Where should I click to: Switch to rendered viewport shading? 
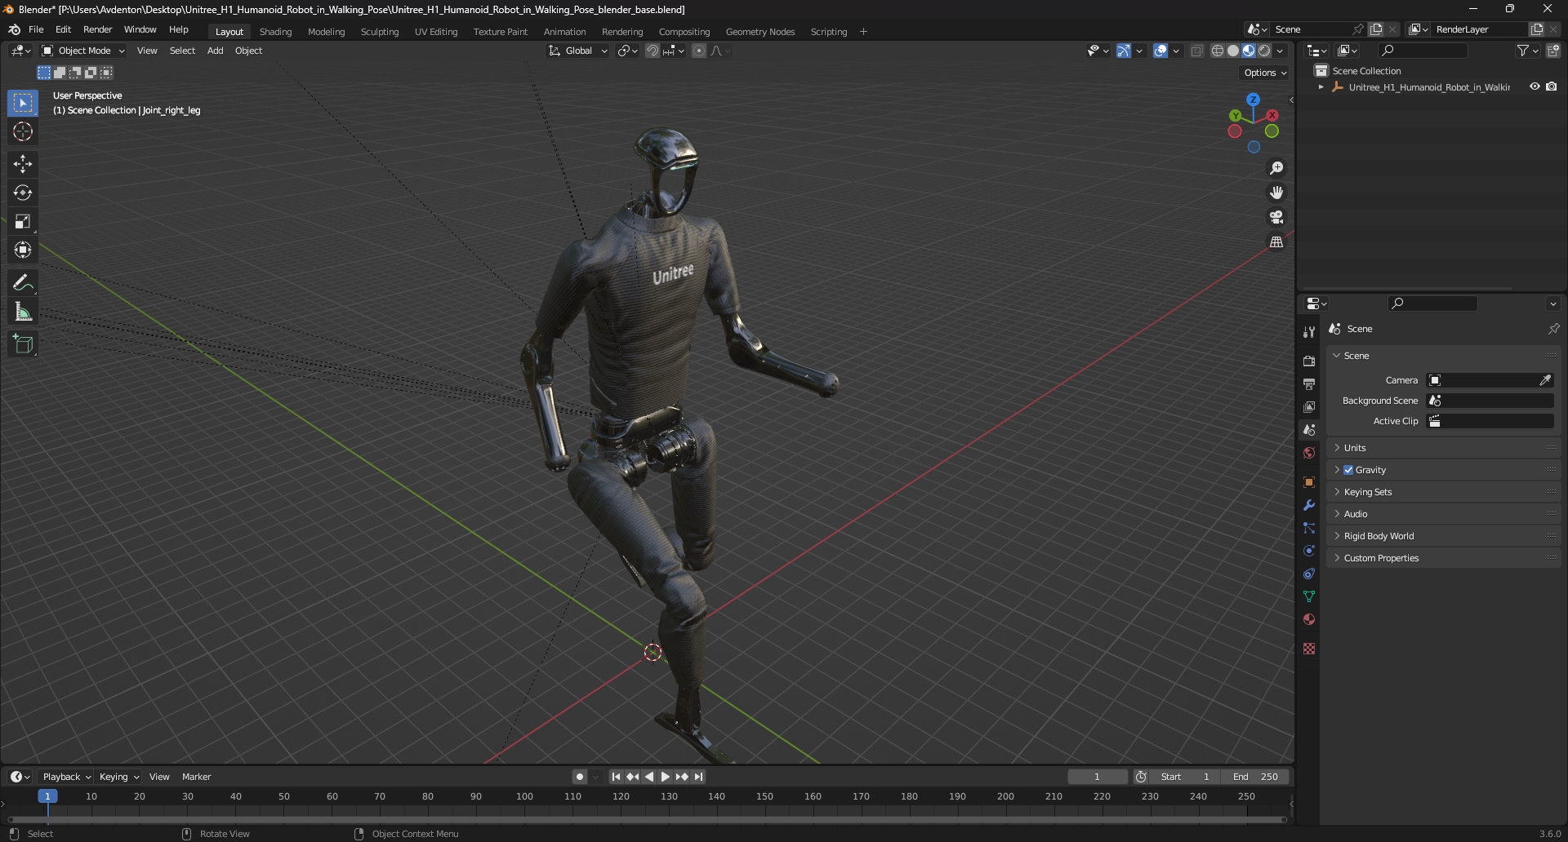coord(1264,51)
